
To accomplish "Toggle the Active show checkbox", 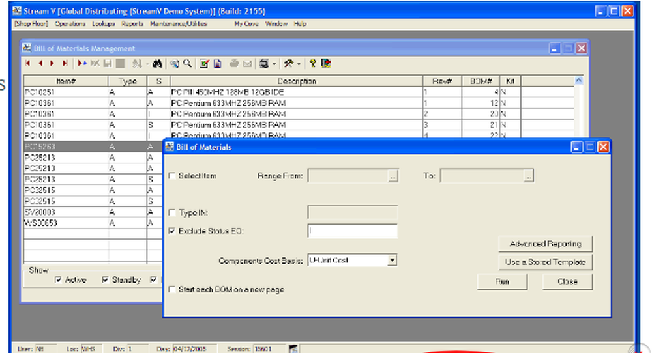I will pyautogui.click(x=58, y=280).
